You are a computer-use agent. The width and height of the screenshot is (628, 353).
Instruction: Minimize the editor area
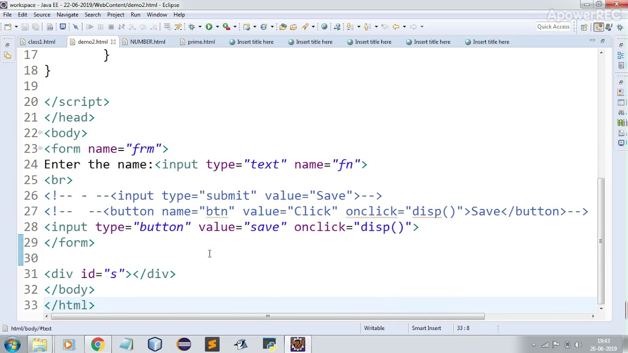click(x=592, y=41)
